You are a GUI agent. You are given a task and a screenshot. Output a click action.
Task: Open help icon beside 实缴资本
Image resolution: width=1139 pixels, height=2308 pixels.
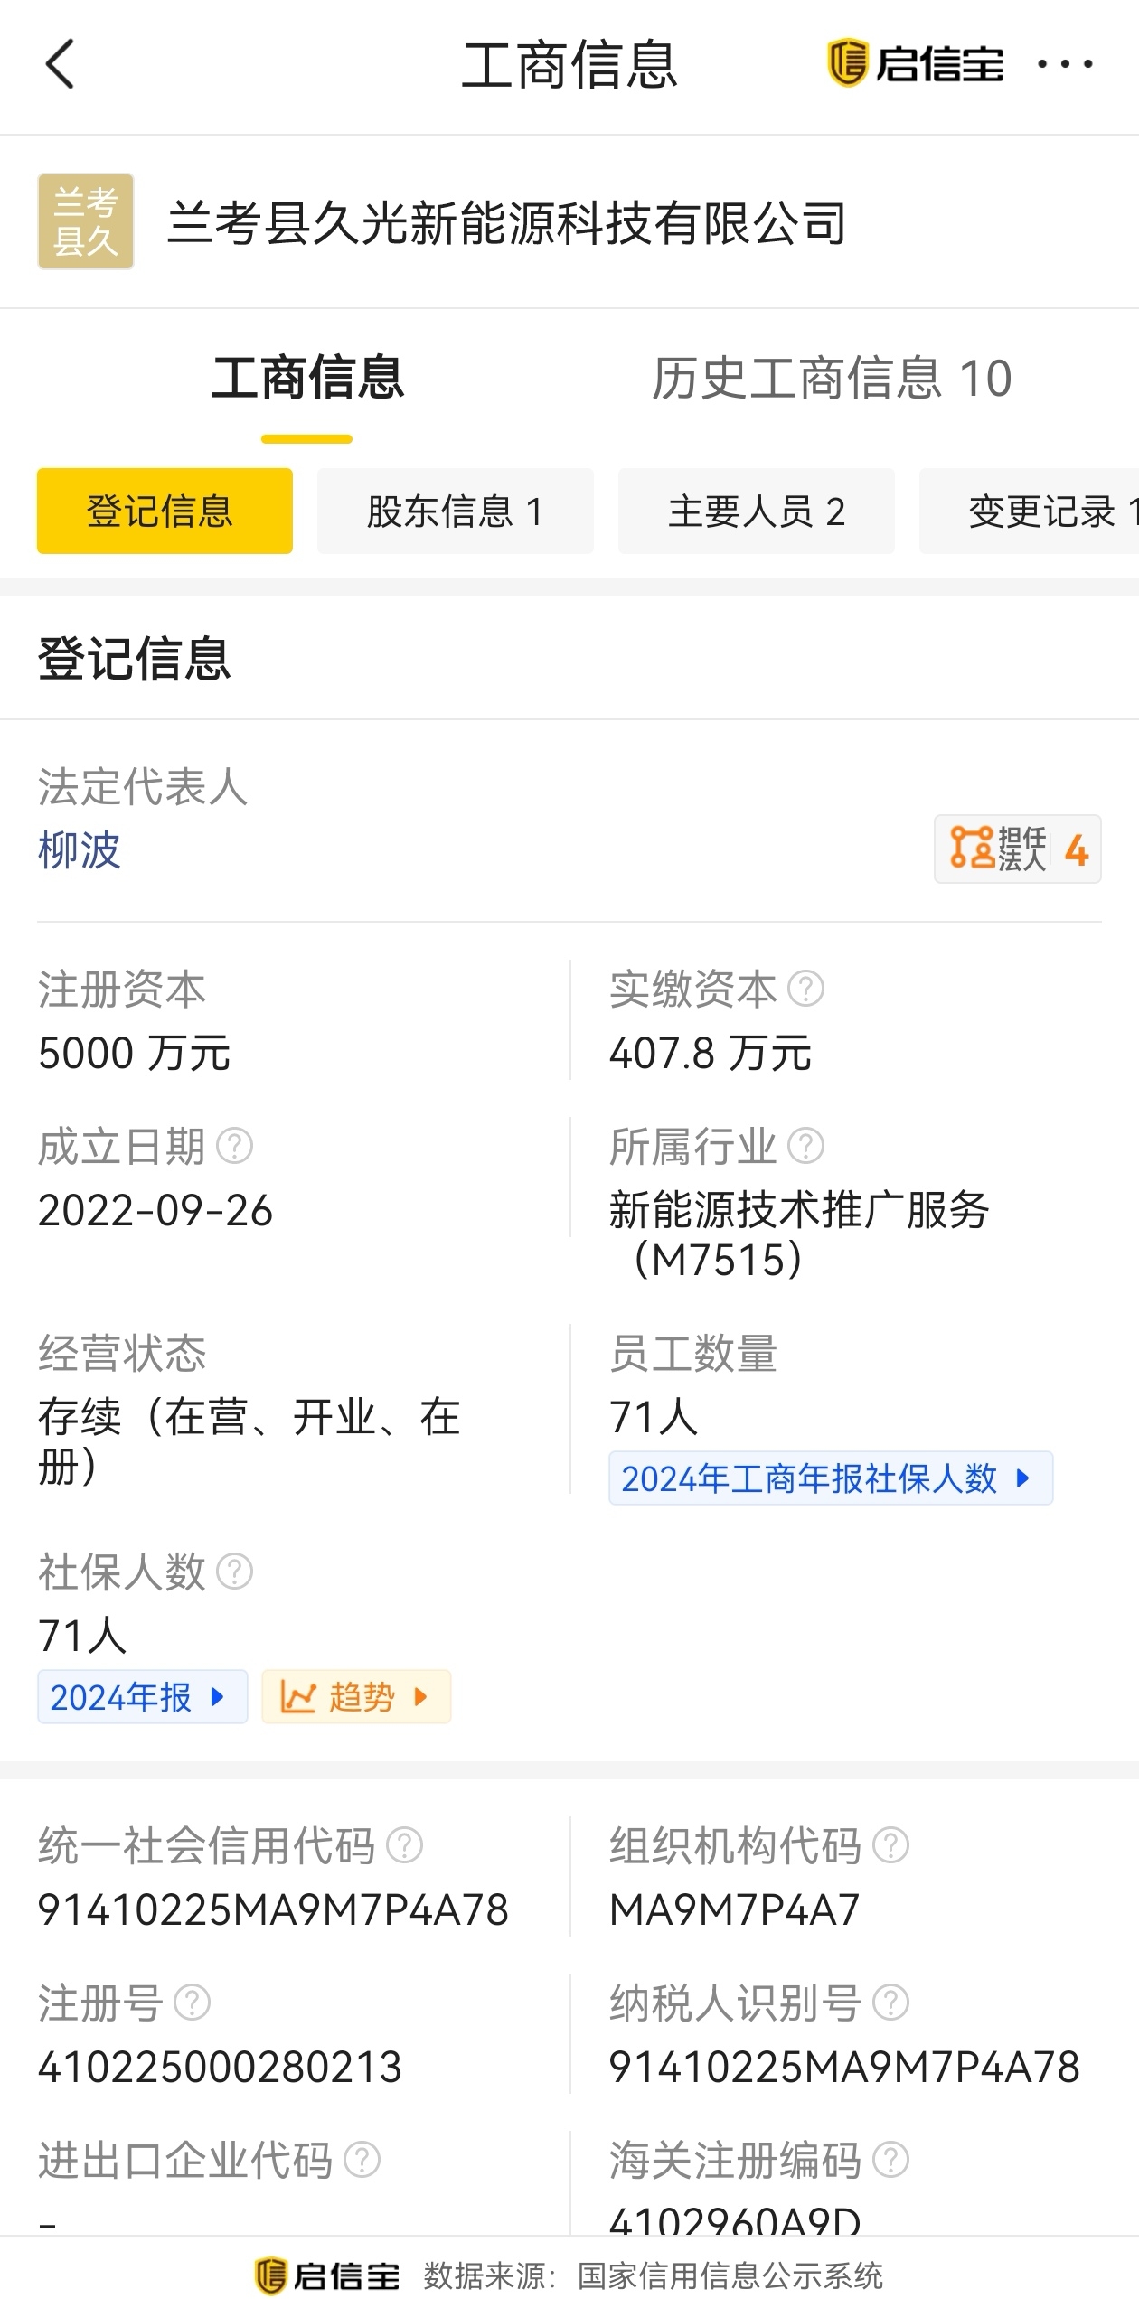pyautogui.click(x=805, y=989)
